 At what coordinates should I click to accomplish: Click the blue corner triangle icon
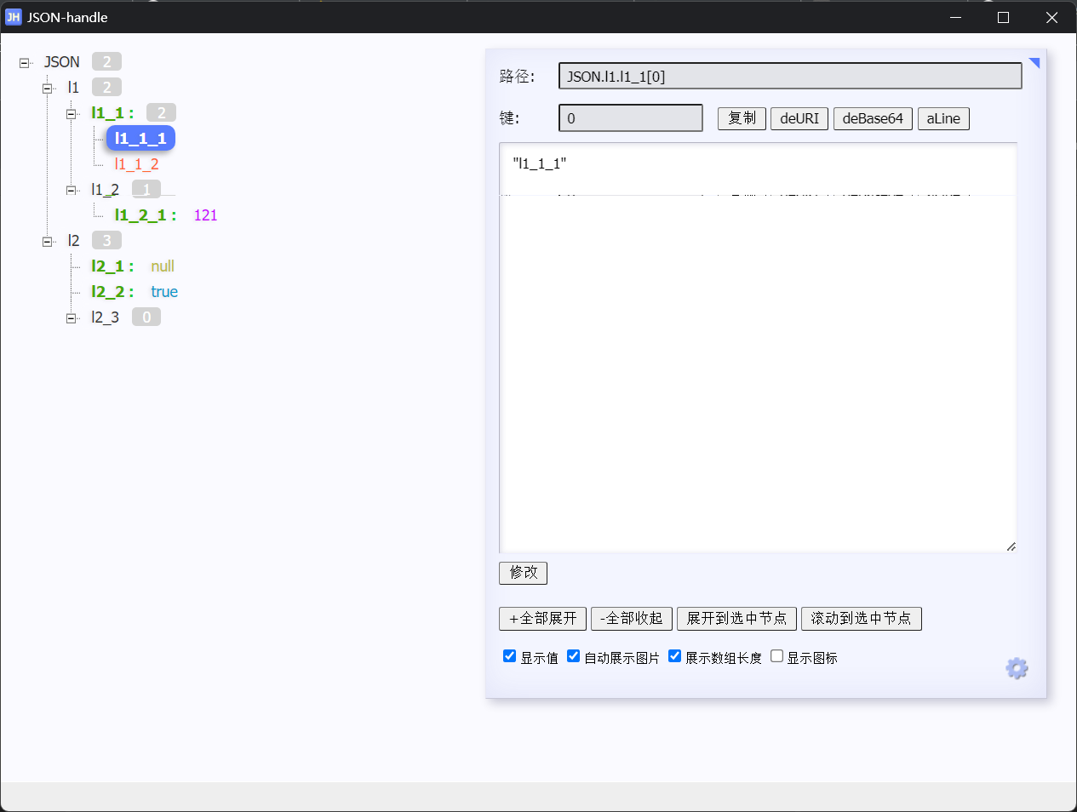pos(1034,63)
